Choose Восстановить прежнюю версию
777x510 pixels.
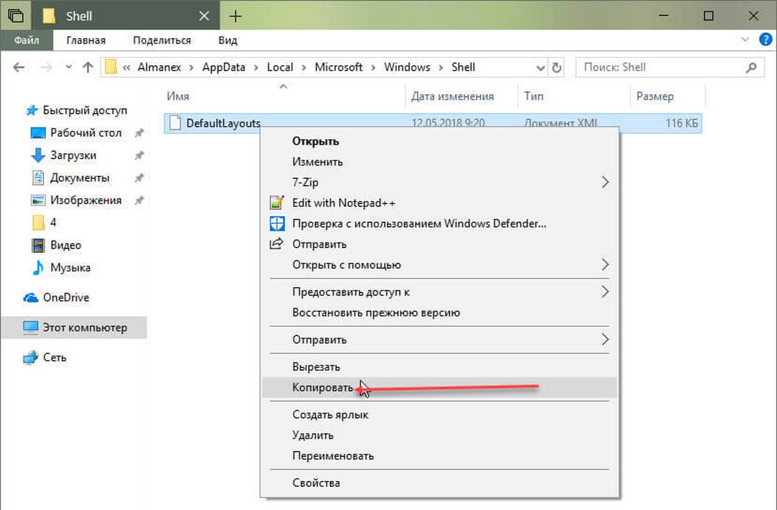(440, 313)
